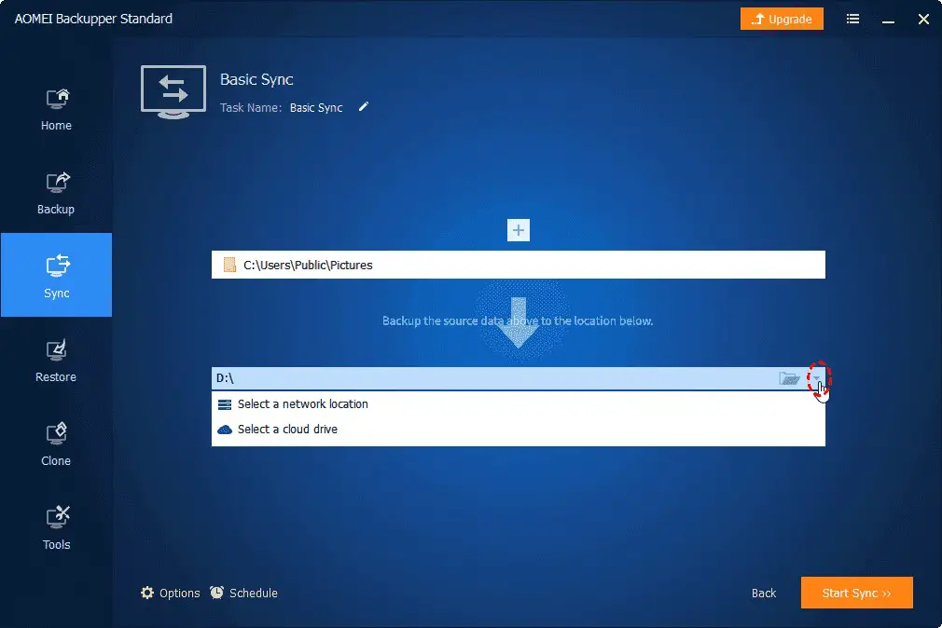Open the Tools section
Screen dimensions: 942x628
tap(56, 528)
